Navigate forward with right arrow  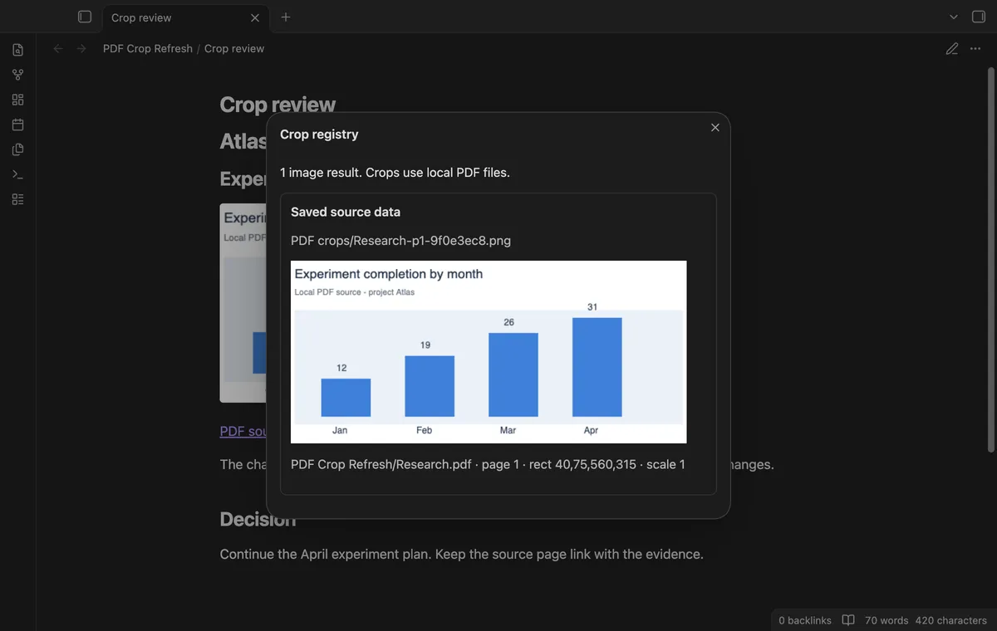pyautogui.click(x=81, y=49)
